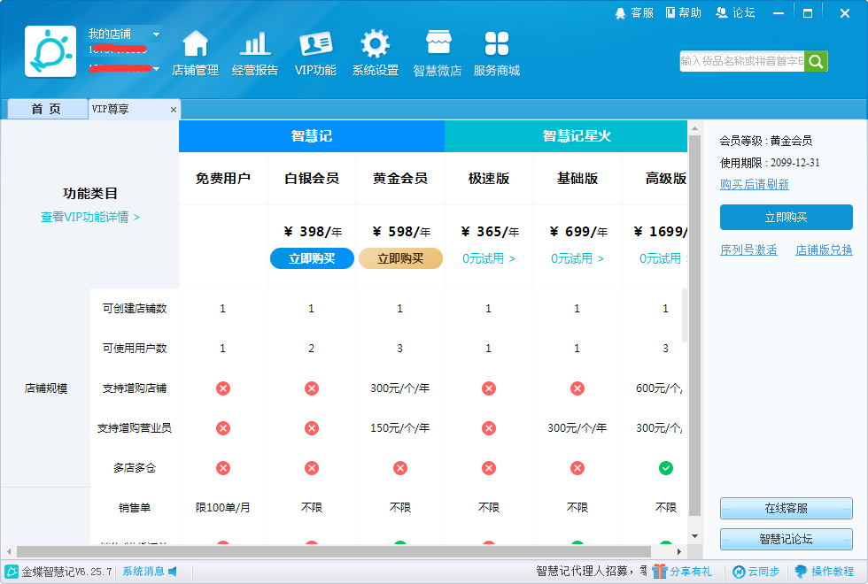Click the vertical scrollbar up arrow
868x584 pixels.
pyautogui.click(x=694, y=128)
